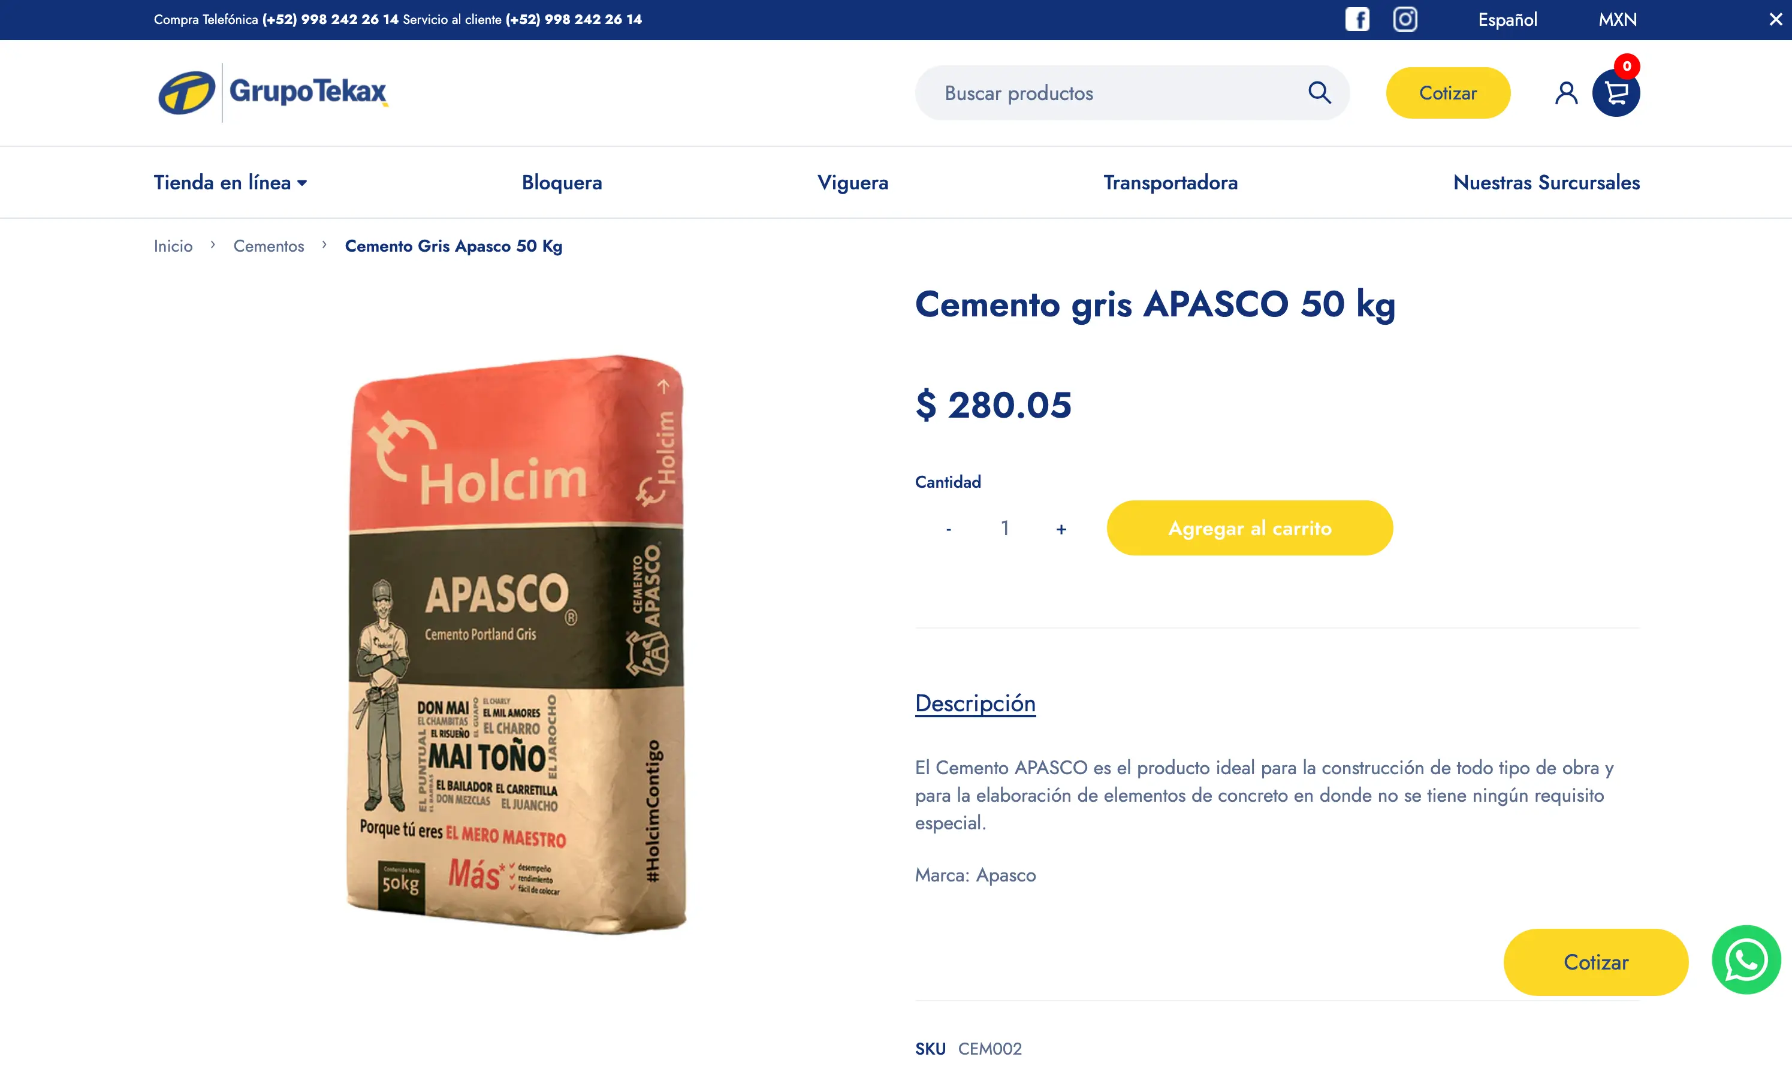Expand Tienda en línea dropdown menu
The height and width of the screenshot is (1075, 1792).
[x=230, y=183]
